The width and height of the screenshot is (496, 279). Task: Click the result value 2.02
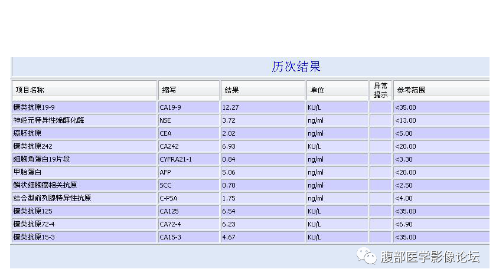coord(229,133)
